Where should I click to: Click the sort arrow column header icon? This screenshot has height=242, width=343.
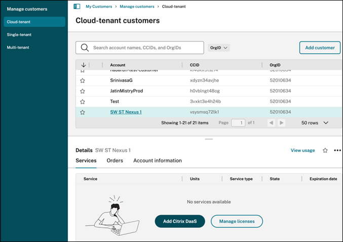pyautogui.click(x=83, y=65)
